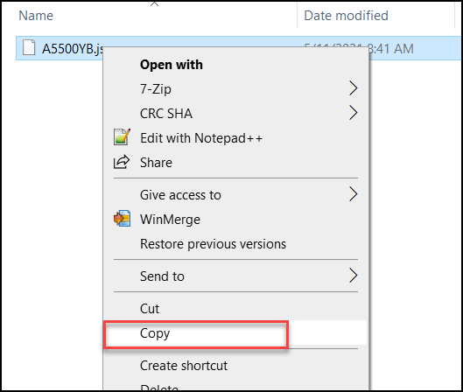463x392 pixels.
Task: Sort by the Name column header
Action: (36, 16)
